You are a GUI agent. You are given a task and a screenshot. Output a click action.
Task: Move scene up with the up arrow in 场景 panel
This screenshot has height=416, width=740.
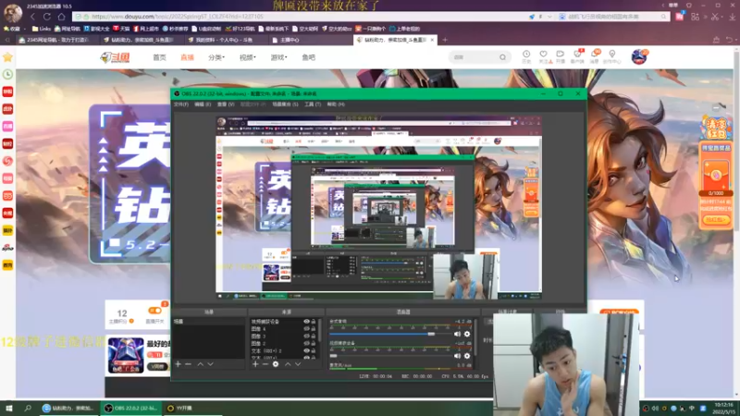(201, 364)
